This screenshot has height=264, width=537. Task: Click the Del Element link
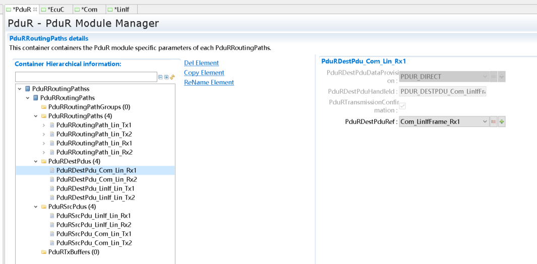click(x=201, y=63)
